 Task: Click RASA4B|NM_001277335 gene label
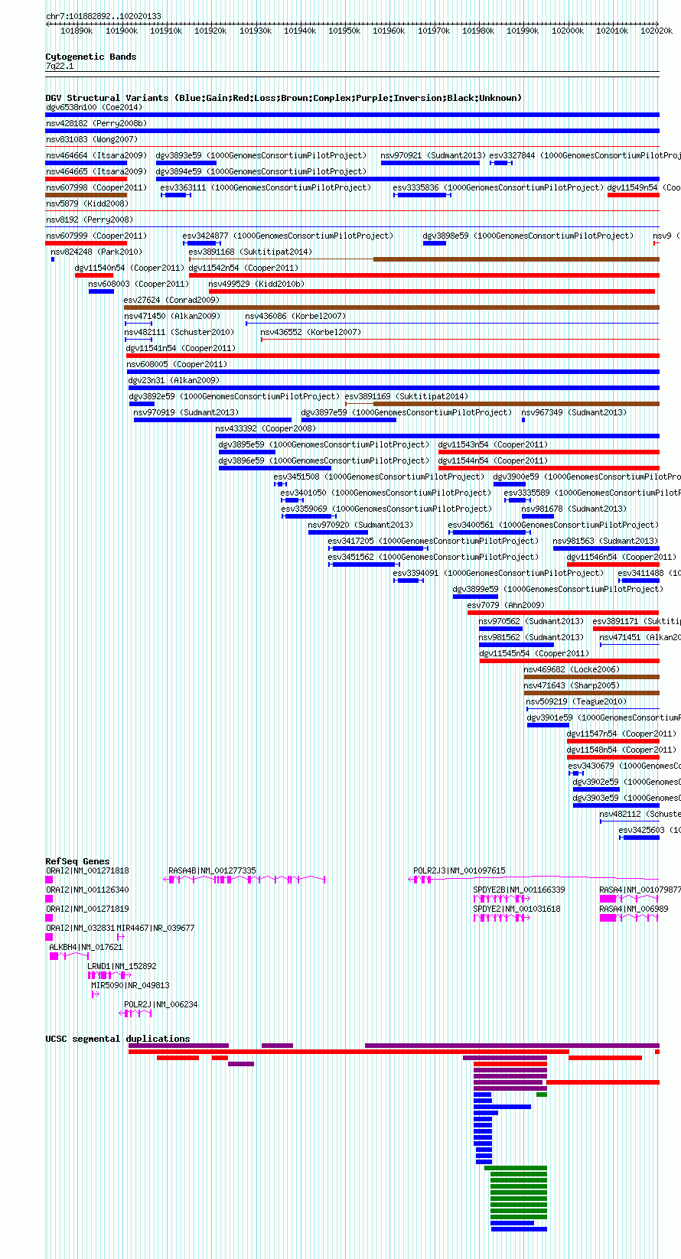212,870
